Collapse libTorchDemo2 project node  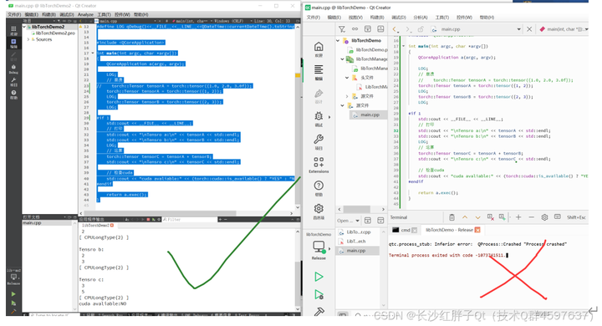pyautogui.click(x=24, y=27)
